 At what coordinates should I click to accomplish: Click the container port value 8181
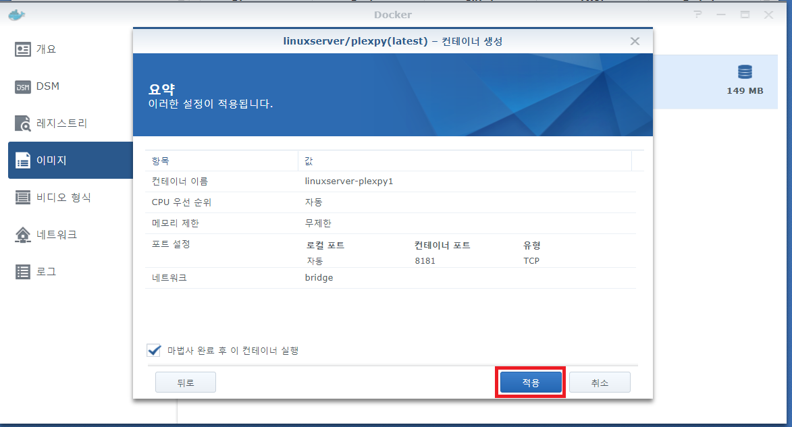[425, 261]
